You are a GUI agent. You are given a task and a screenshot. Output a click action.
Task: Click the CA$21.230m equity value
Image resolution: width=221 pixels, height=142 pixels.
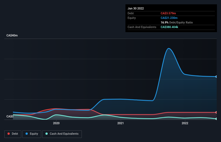[x=169, y=18]
